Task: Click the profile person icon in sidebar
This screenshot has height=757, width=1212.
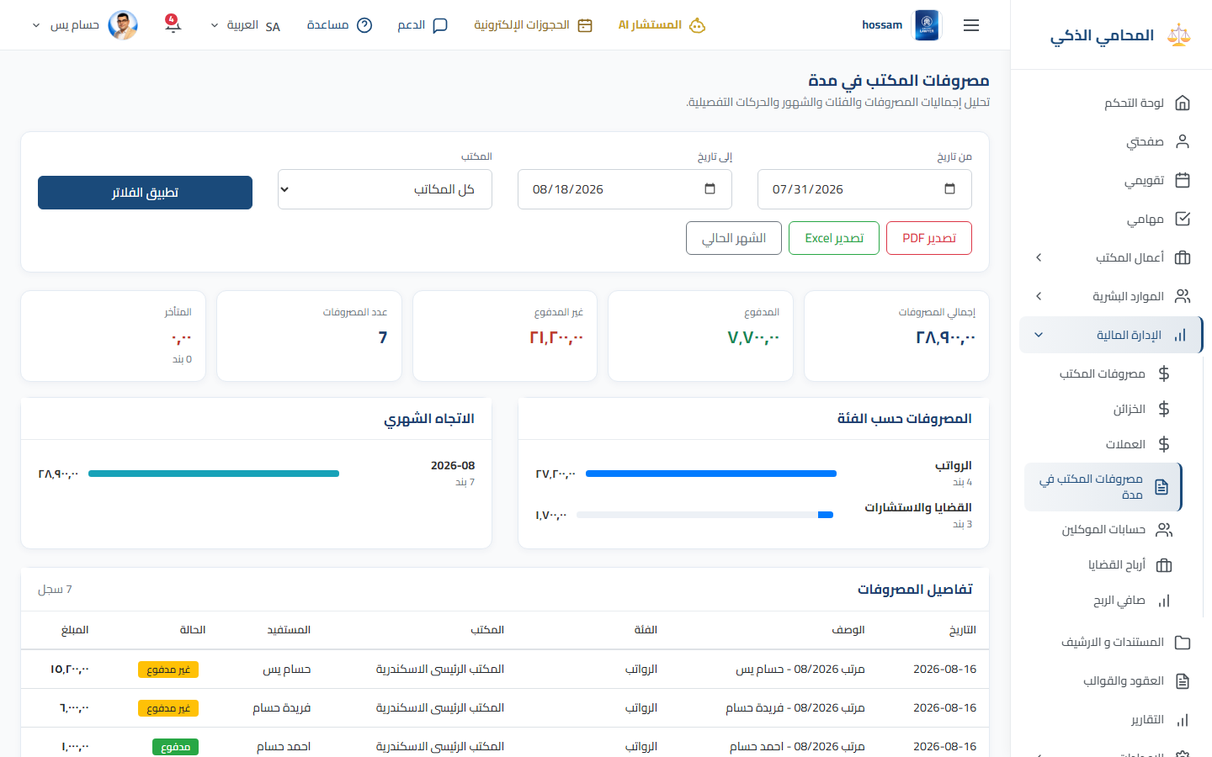Action: pos(1183,141)
